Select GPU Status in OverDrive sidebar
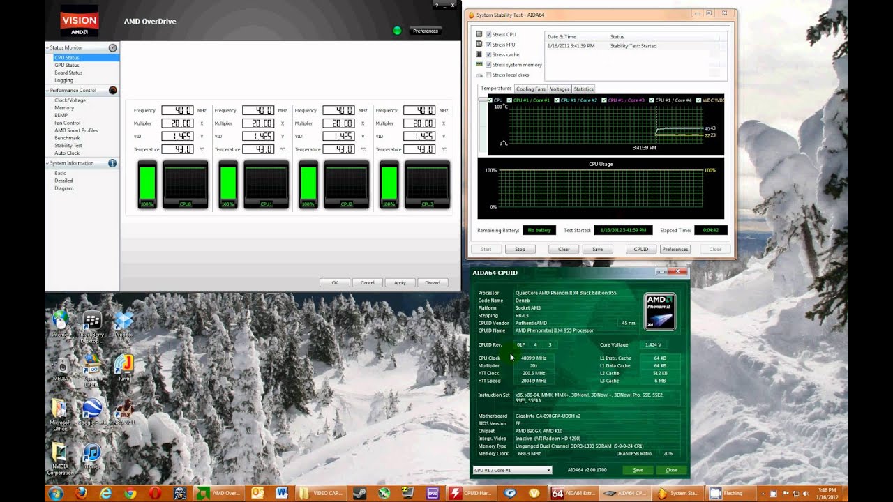Screen dimensions: 893x502 (67, 66)
